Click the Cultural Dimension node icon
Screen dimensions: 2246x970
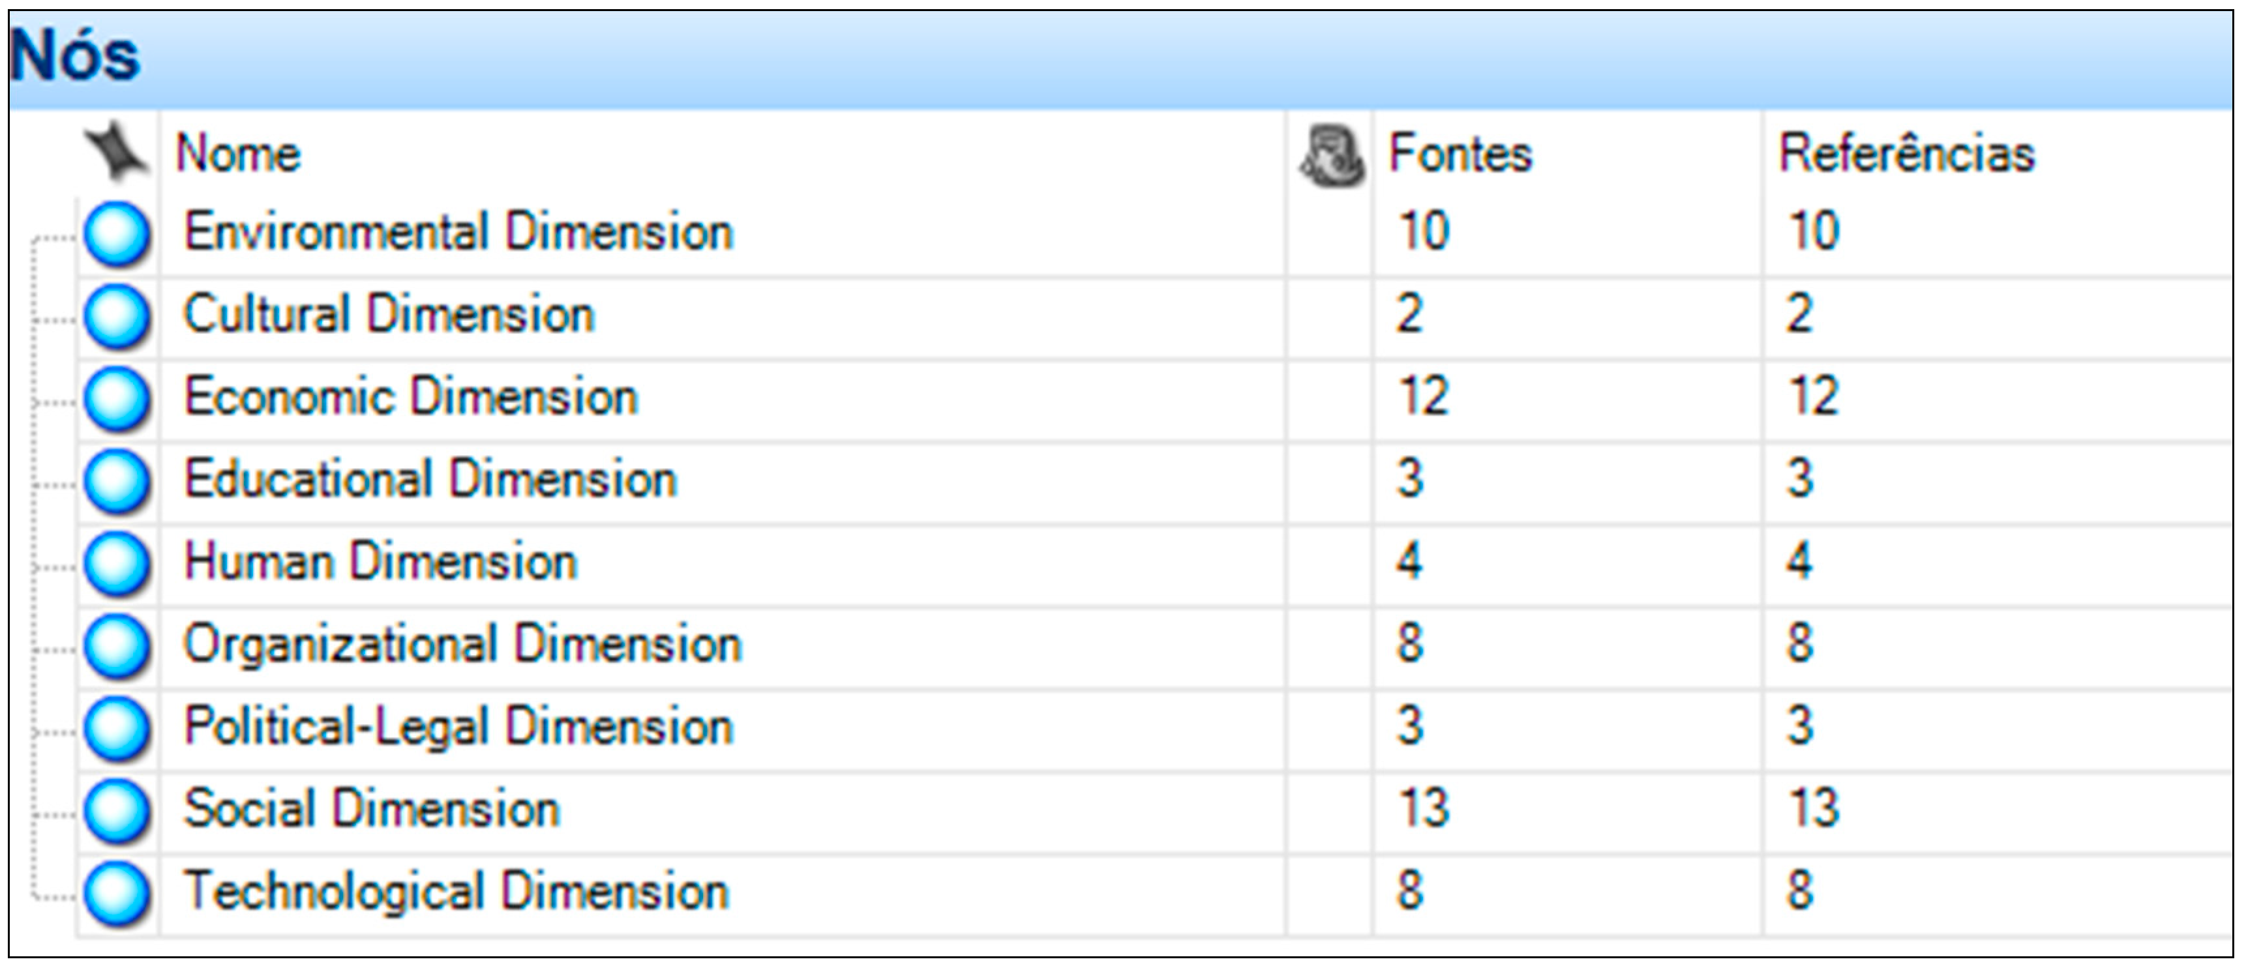pyautogui.click(x=117, y=316)
